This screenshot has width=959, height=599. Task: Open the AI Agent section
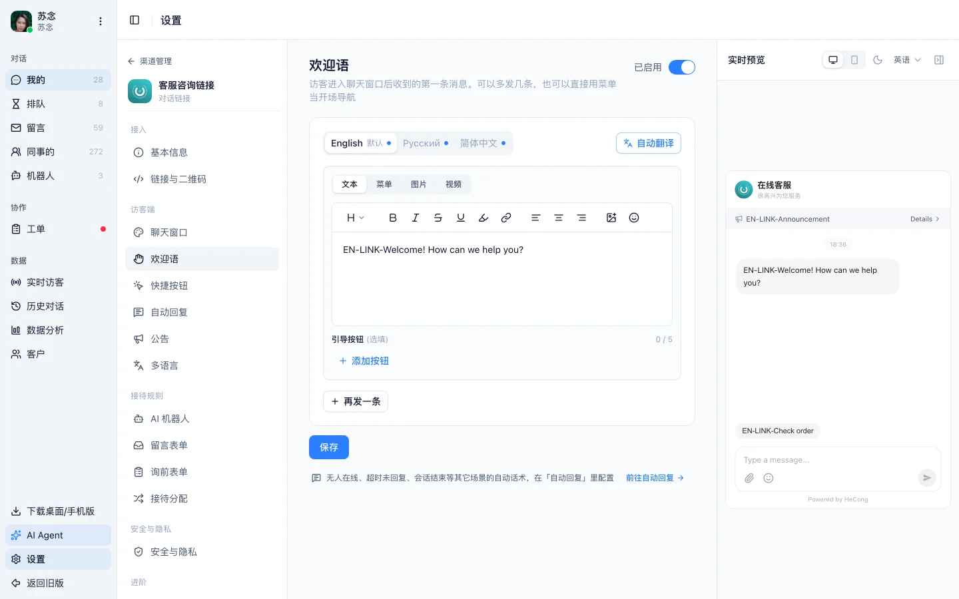pyautogui.click(x=58, y=535)
